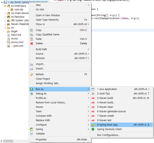
Task: Click the mvnw.cmd file icon
Action: pyautogui.click(x=8, y=42)
